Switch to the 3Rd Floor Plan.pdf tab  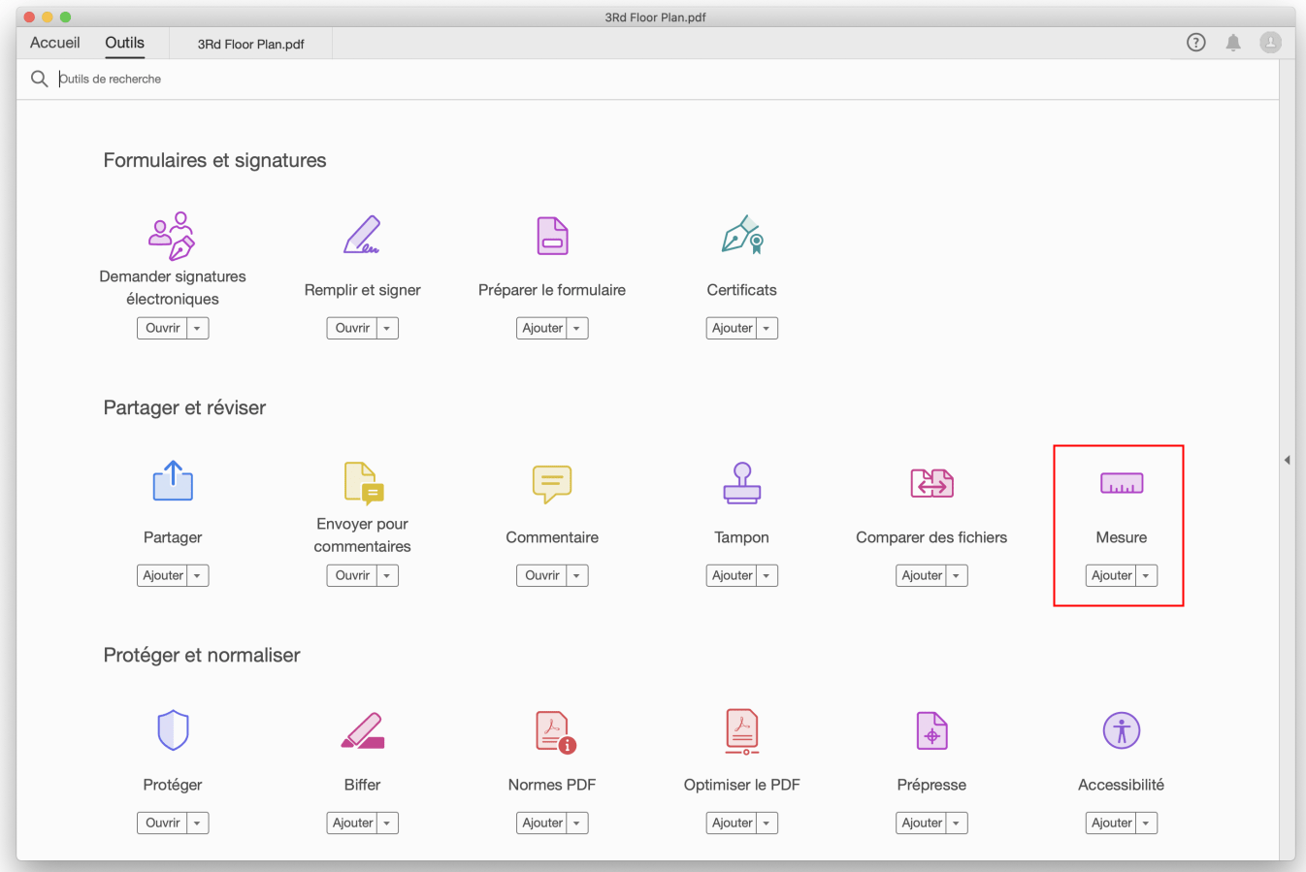coord(251,44)
